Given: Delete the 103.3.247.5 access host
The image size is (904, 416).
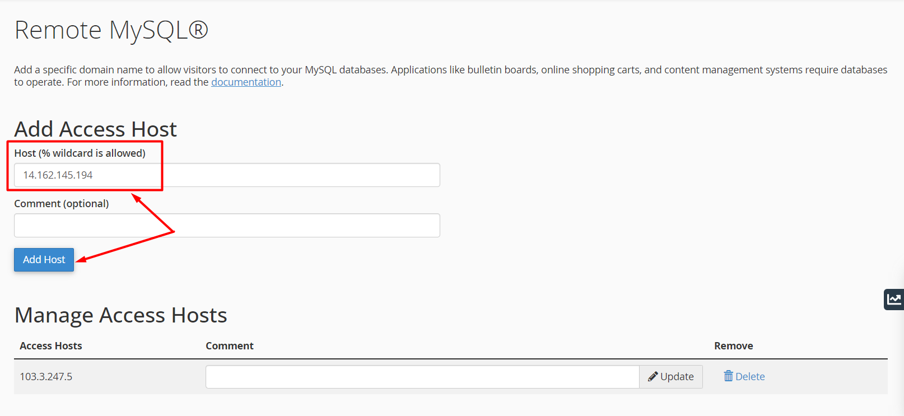Looking at the screenshot, I should click(744, 377).
